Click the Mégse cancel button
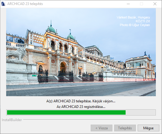Screen dimensions: 162x134 click(148, 128)
